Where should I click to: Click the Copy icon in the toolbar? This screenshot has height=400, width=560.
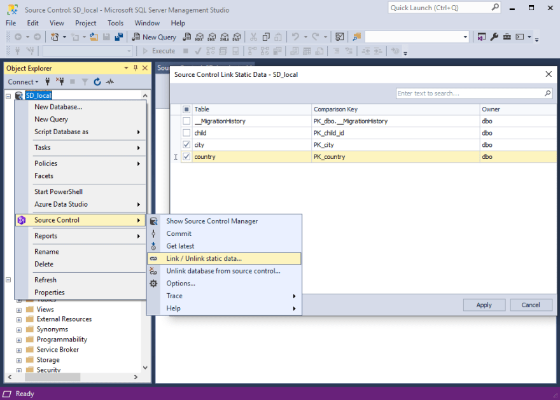266,37
